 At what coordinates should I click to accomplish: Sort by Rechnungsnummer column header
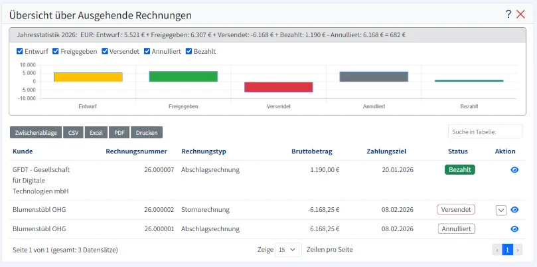coord(136,151)
